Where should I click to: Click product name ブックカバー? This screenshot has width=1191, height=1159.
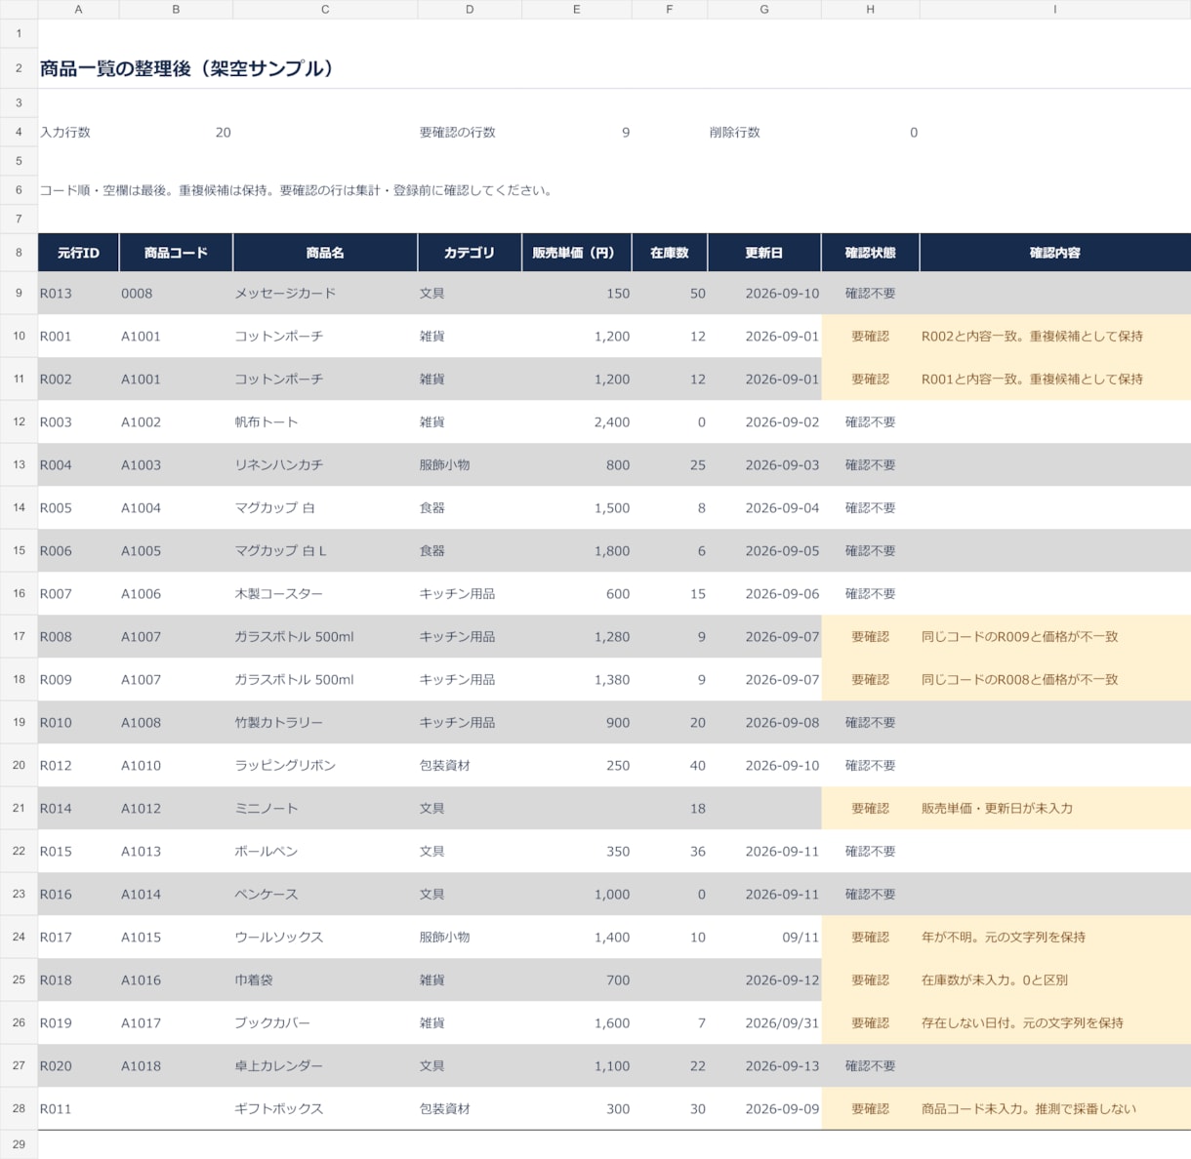[x=272, y=1023]
